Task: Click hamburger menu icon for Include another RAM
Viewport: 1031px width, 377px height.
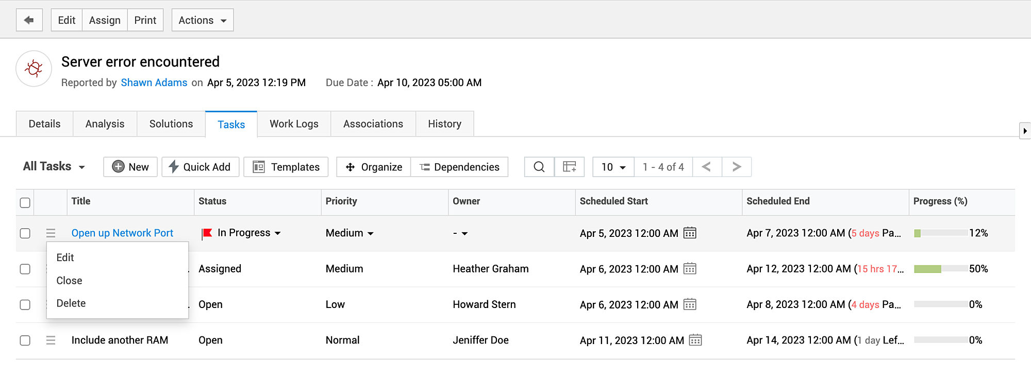Action: pos(51,340)
